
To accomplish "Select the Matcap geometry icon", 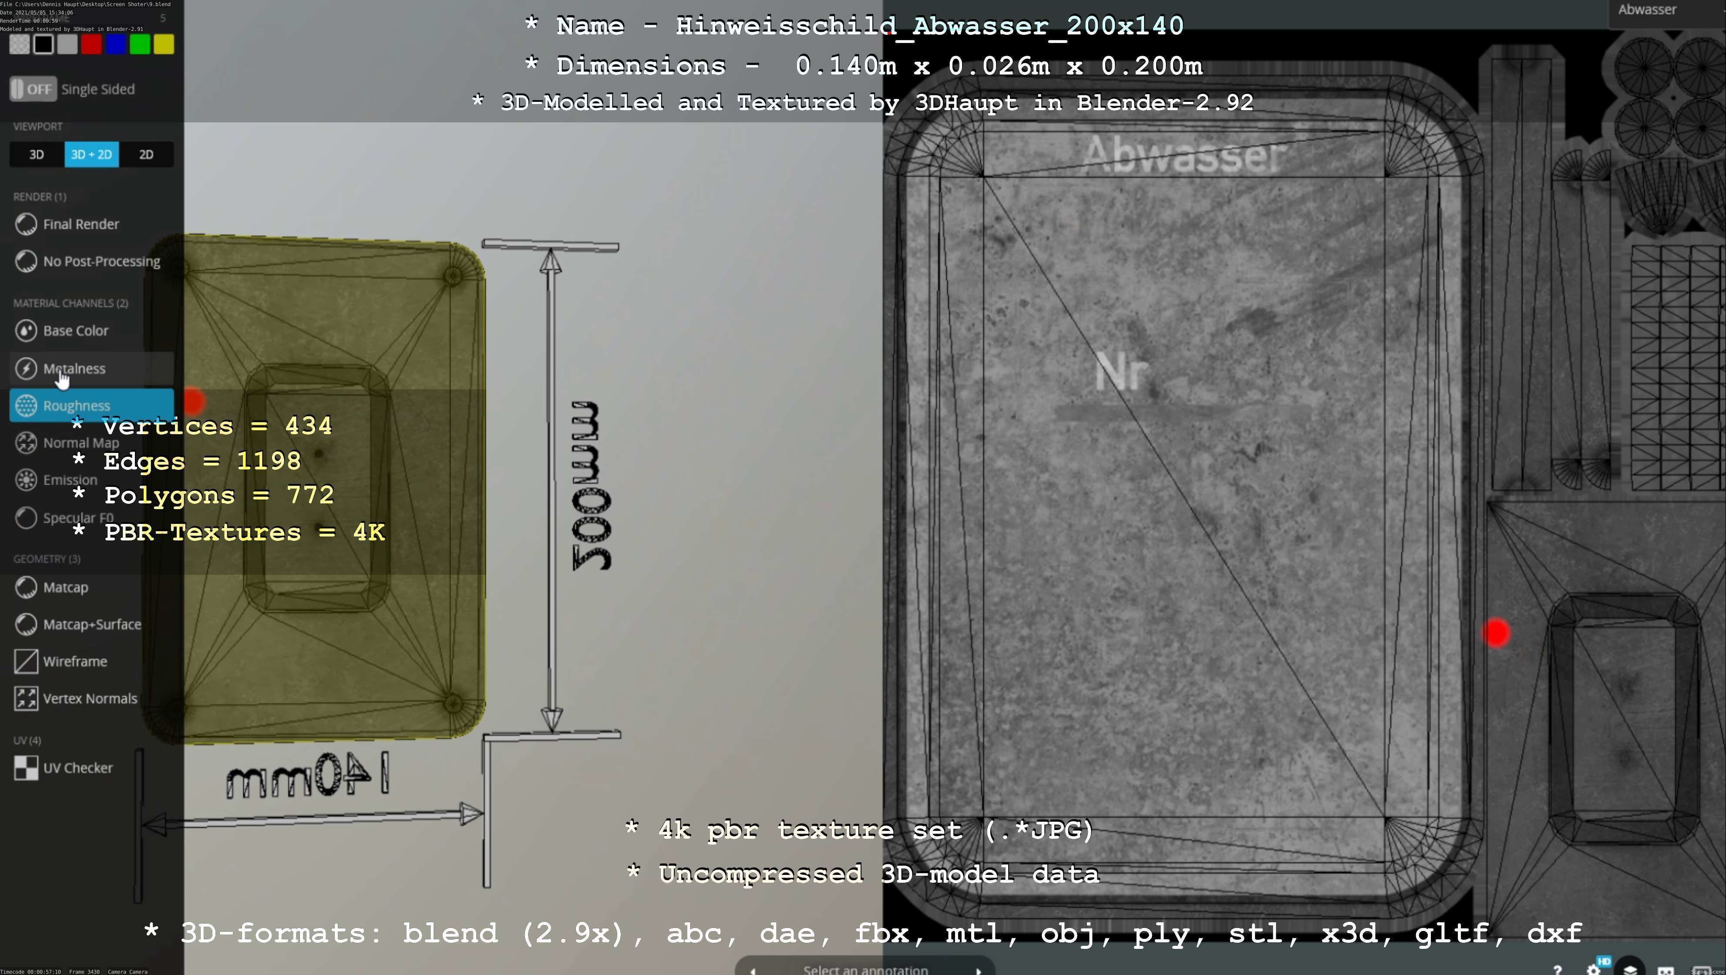I will coord(26,588).
